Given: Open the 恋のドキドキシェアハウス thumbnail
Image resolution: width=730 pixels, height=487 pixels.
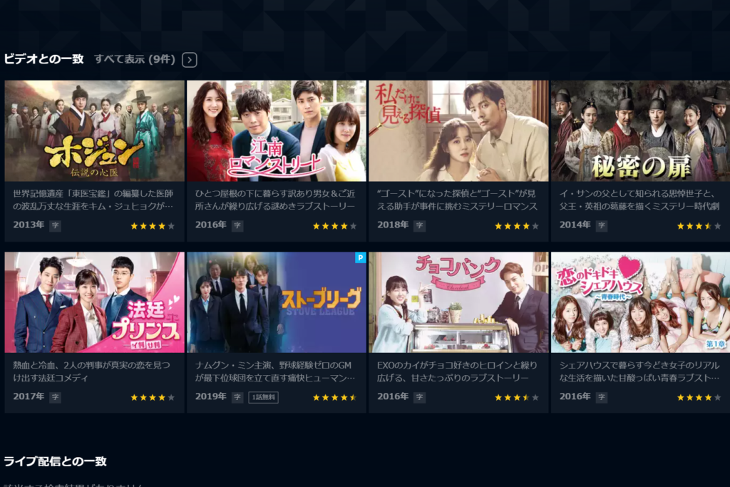Looking at the screenshot, I should [641, 302].
